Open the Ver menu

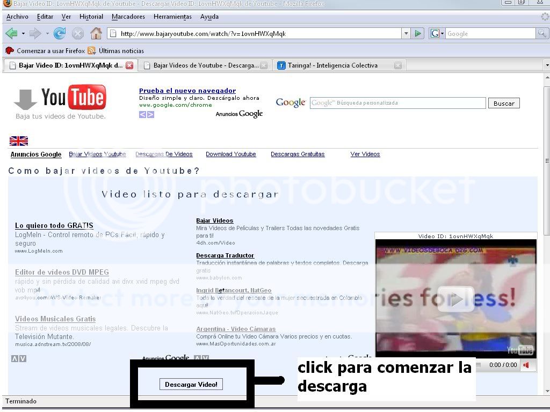coord(66,17)
